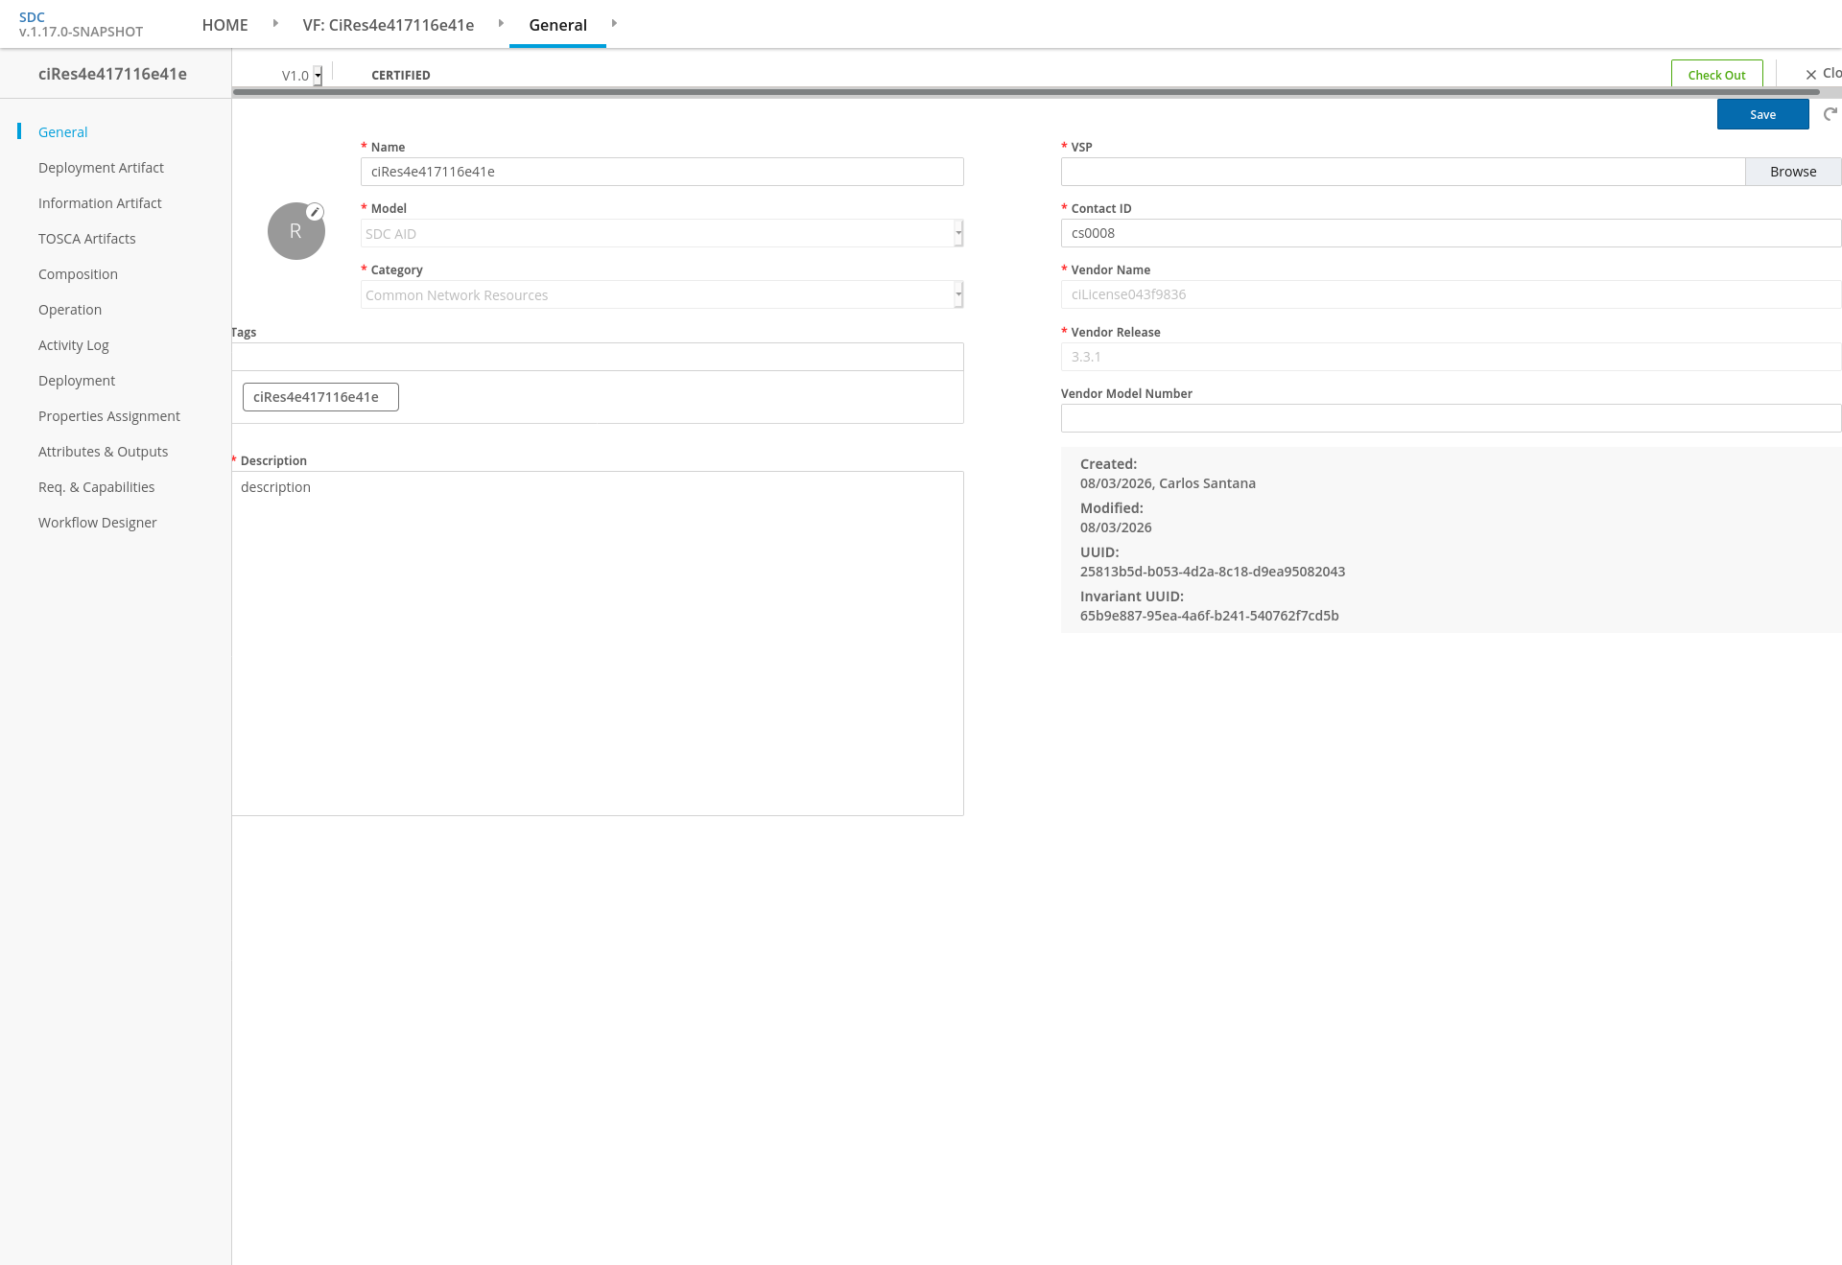Open Attributes & Outputs section
1842x1265 pixels.
click(103, 452)
